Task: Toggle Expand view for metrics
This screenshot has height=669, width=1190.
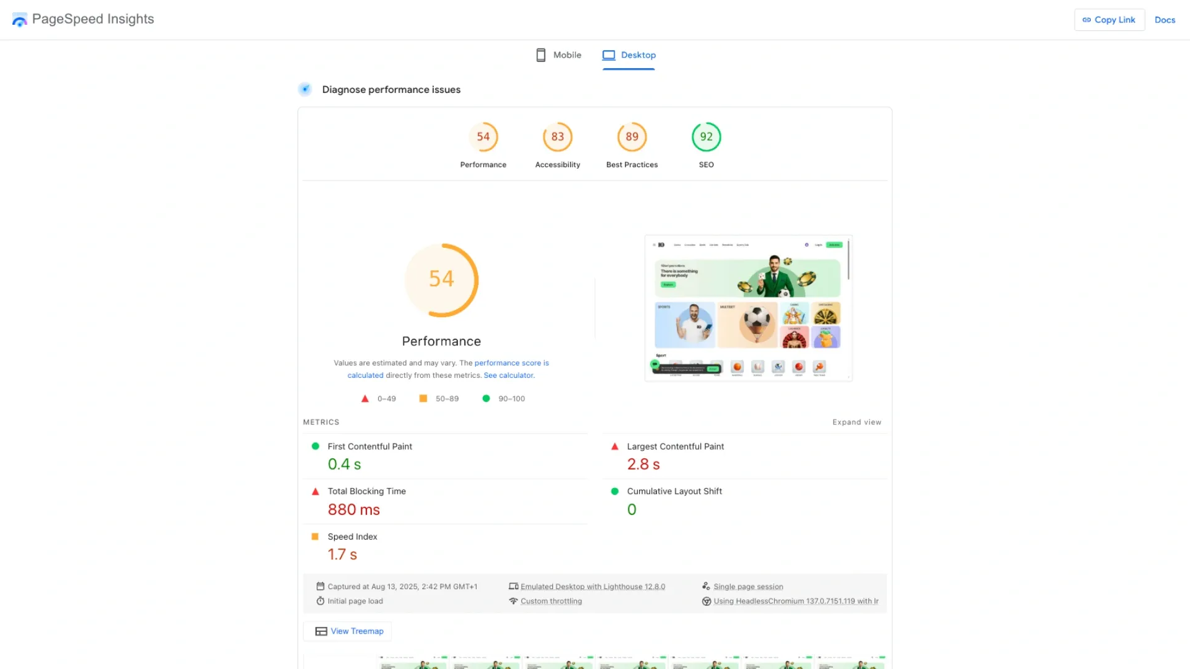Action: click(857, 422)
